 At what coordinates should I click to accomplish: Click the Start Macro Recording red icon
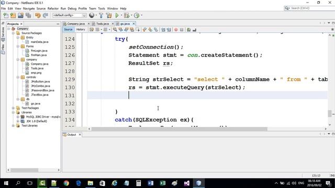176,30
